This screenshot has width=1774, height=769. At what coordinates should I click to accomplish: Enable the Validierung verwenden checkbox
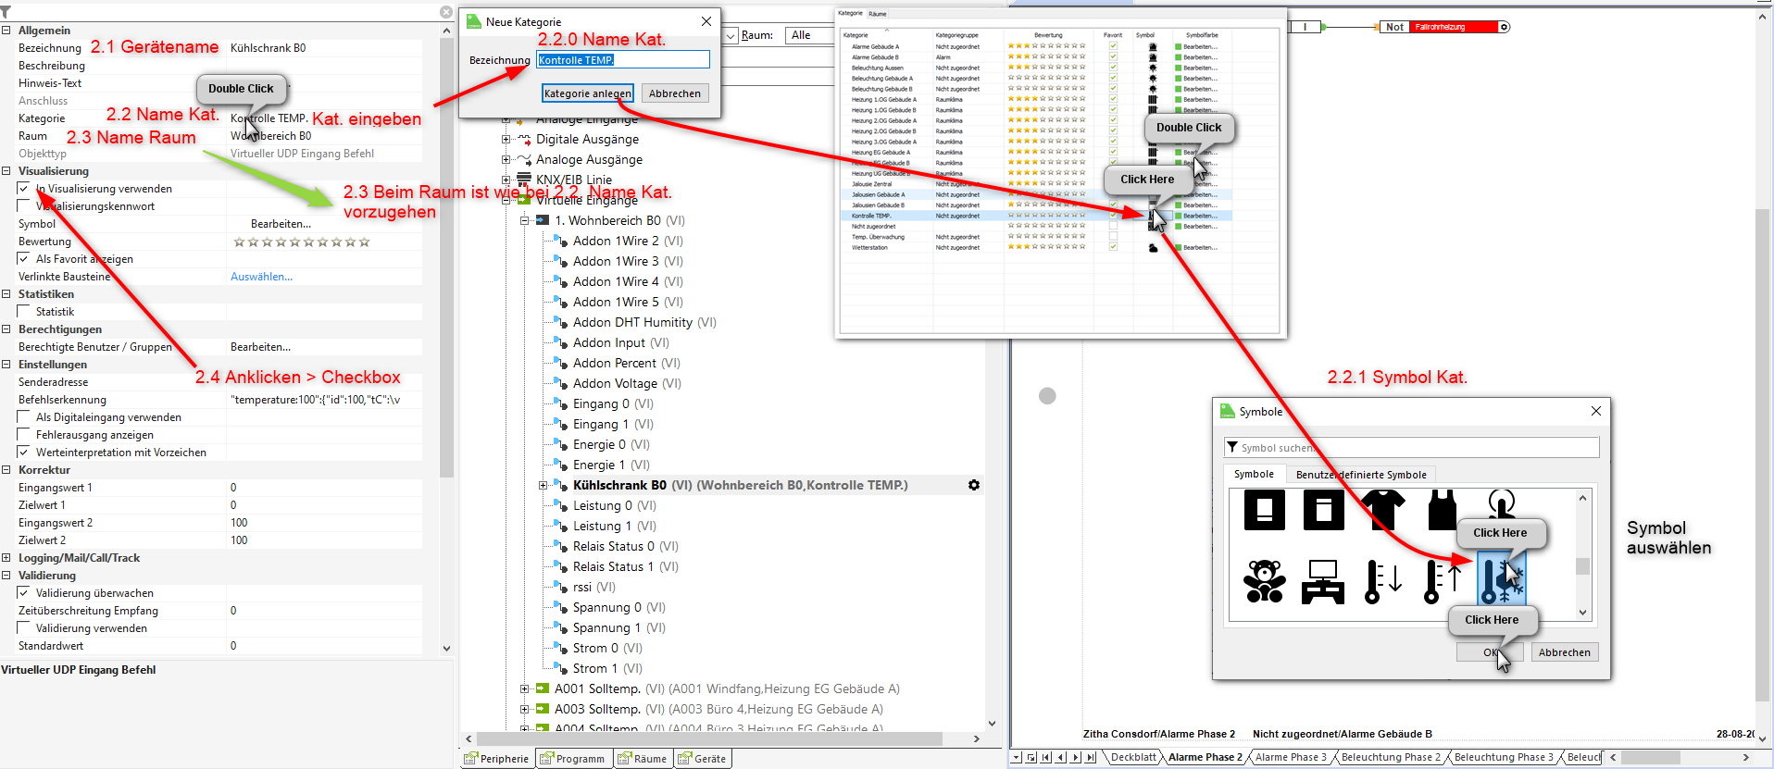pos(24,628)
